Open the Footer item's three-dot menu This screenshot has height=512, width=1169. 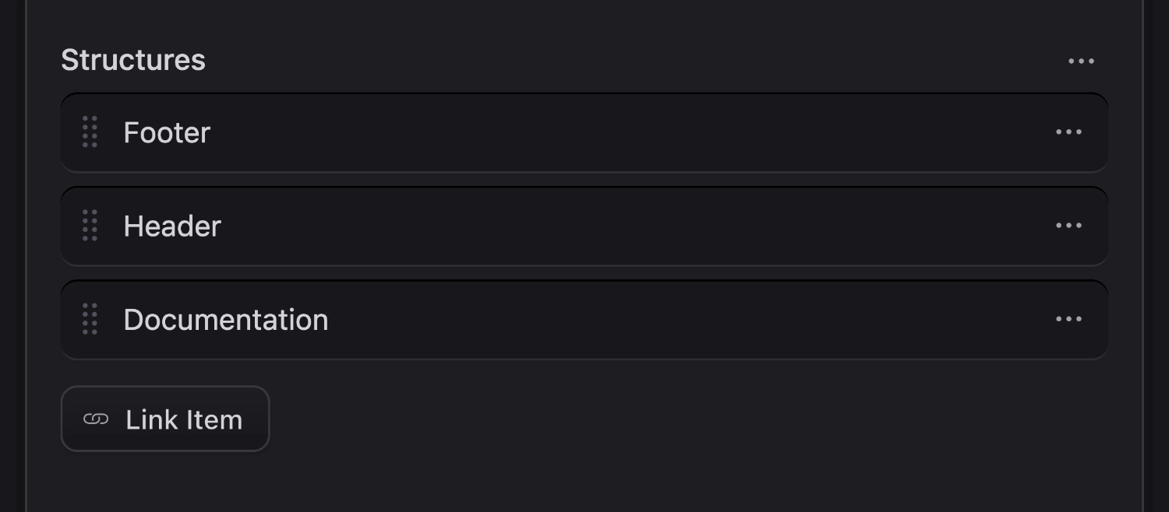(1068, 132)
